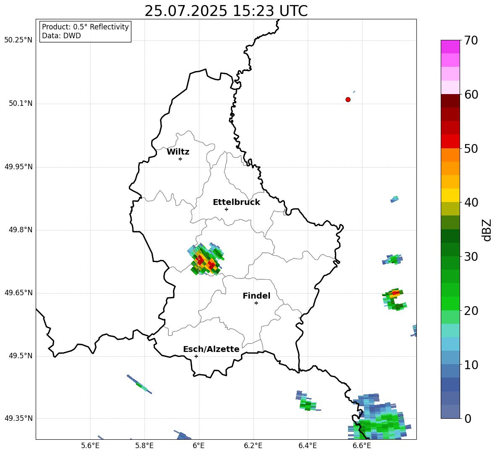Click the "49.8°N" latitude label
Screen dimensions: 497x454
tap(21, 230)
